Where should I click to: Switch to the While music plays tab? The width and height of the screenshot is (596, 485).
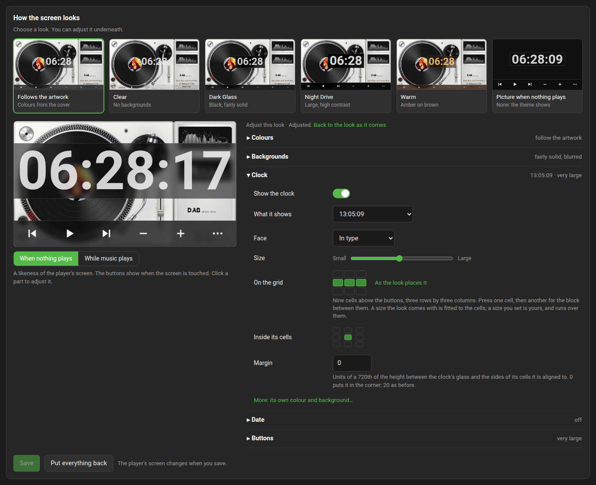click(x=109, y=258)
